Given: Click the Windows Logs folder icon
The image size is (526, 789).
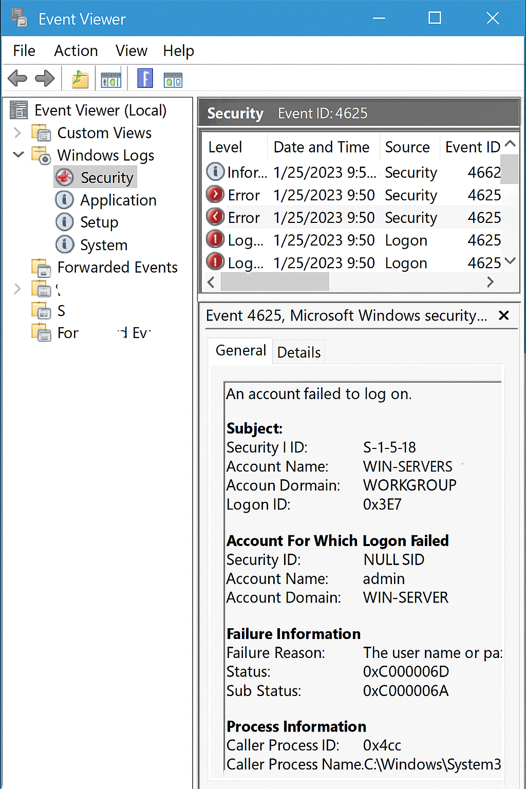Looking at the screenshot, I should [41, 155].
